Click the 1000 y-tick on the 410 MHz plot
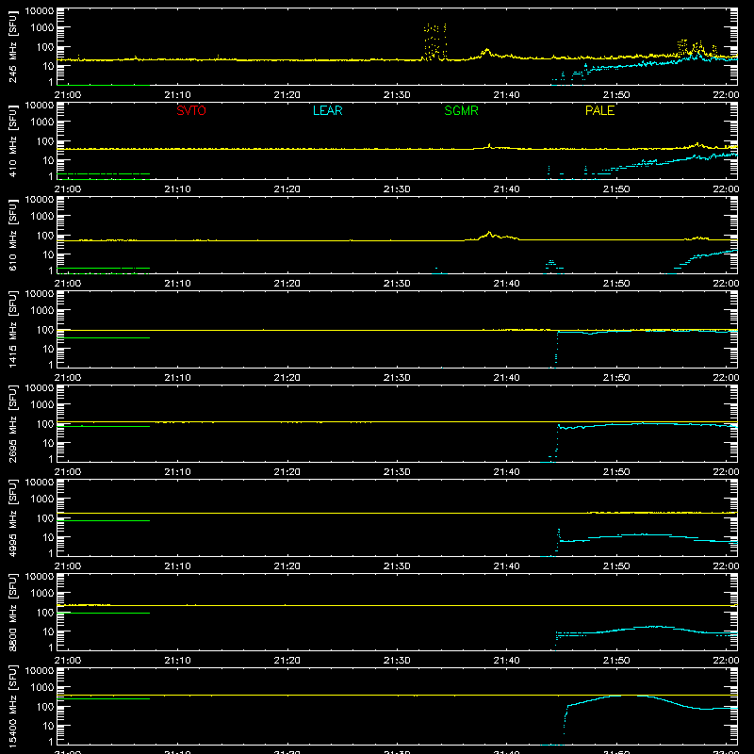This screenshot has height=754, width=754. [42, 123]
